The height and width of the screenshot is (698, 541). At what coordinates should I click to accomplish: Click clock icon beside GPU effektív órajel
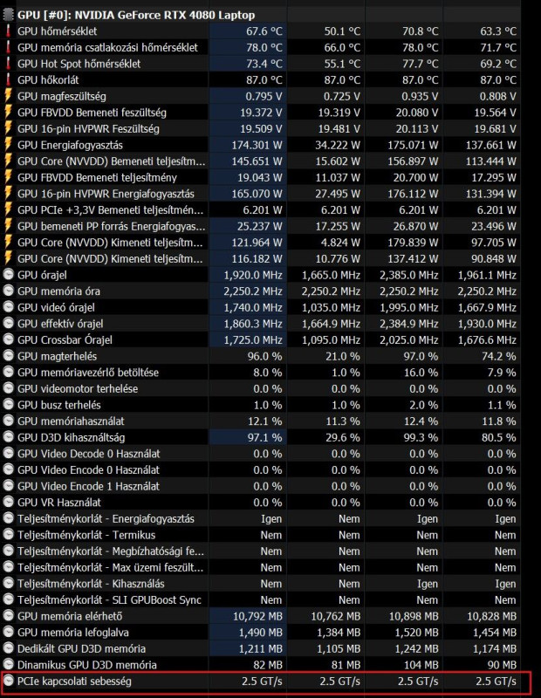coord(8,323)
